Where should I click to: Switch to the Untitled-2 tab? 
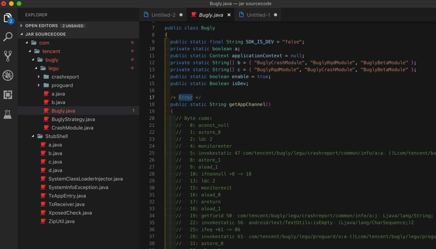coord(163,15)
